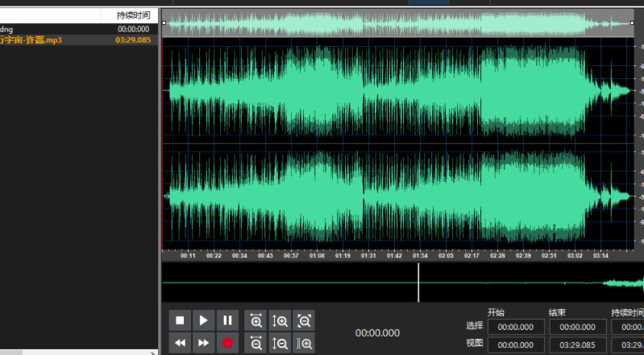Viewport: 644px width, 355px height.
Task: Start playing the audio track
Action: 204,320
